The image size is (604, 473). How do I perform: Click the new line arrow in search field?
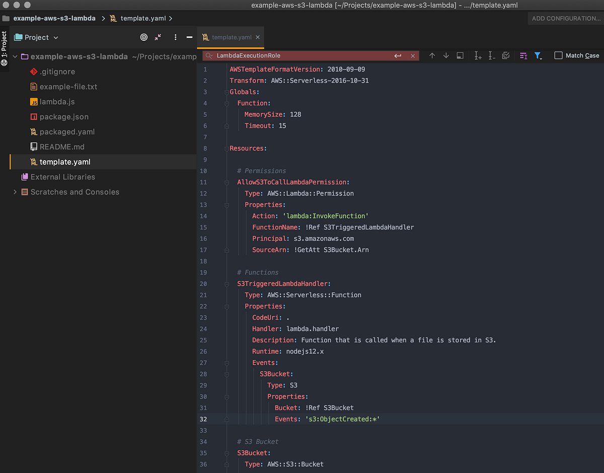coord(398,56)
